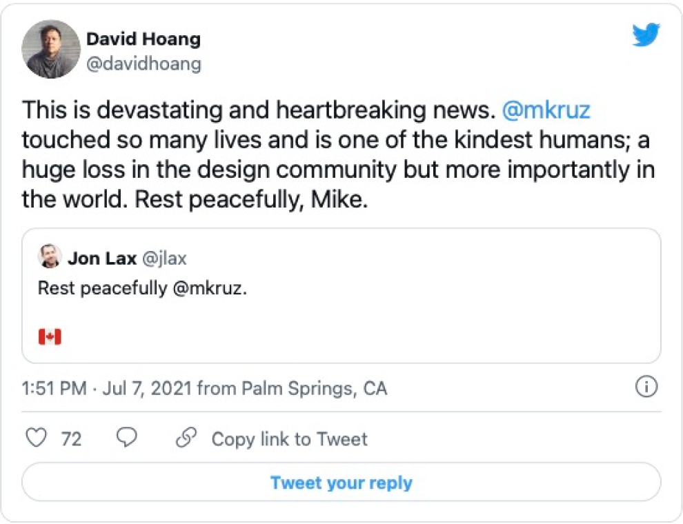Click the 72 likes count
This screenshot has height=524, width=683.
[x=72, y=439]
